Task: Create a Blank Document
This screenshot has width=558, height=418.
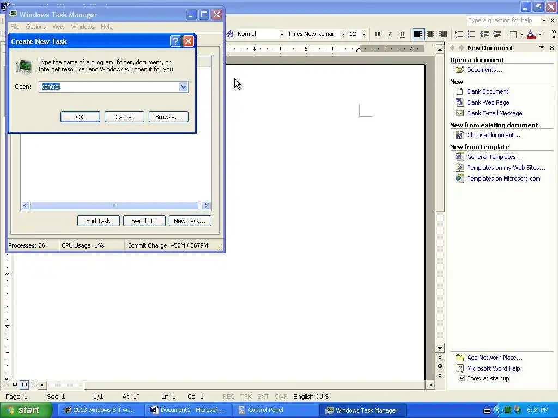Action: [488, 91]
